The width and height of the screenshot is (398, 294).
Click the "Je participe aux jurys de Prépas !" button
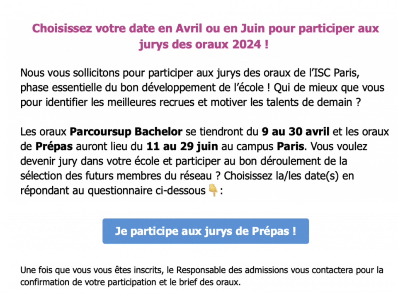206,231
